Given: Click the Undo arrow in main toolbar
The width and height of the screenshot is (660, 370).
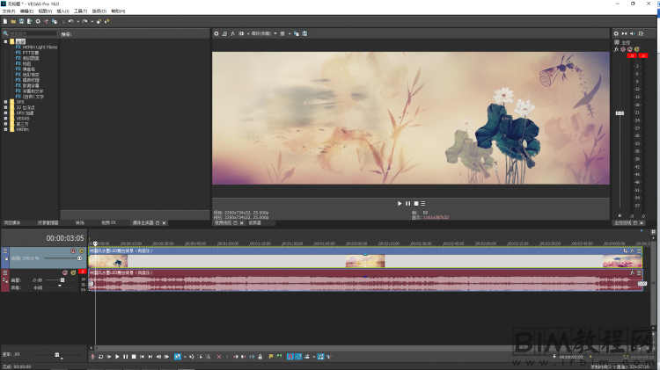Looking at the screenshot, I should (70, 21).
